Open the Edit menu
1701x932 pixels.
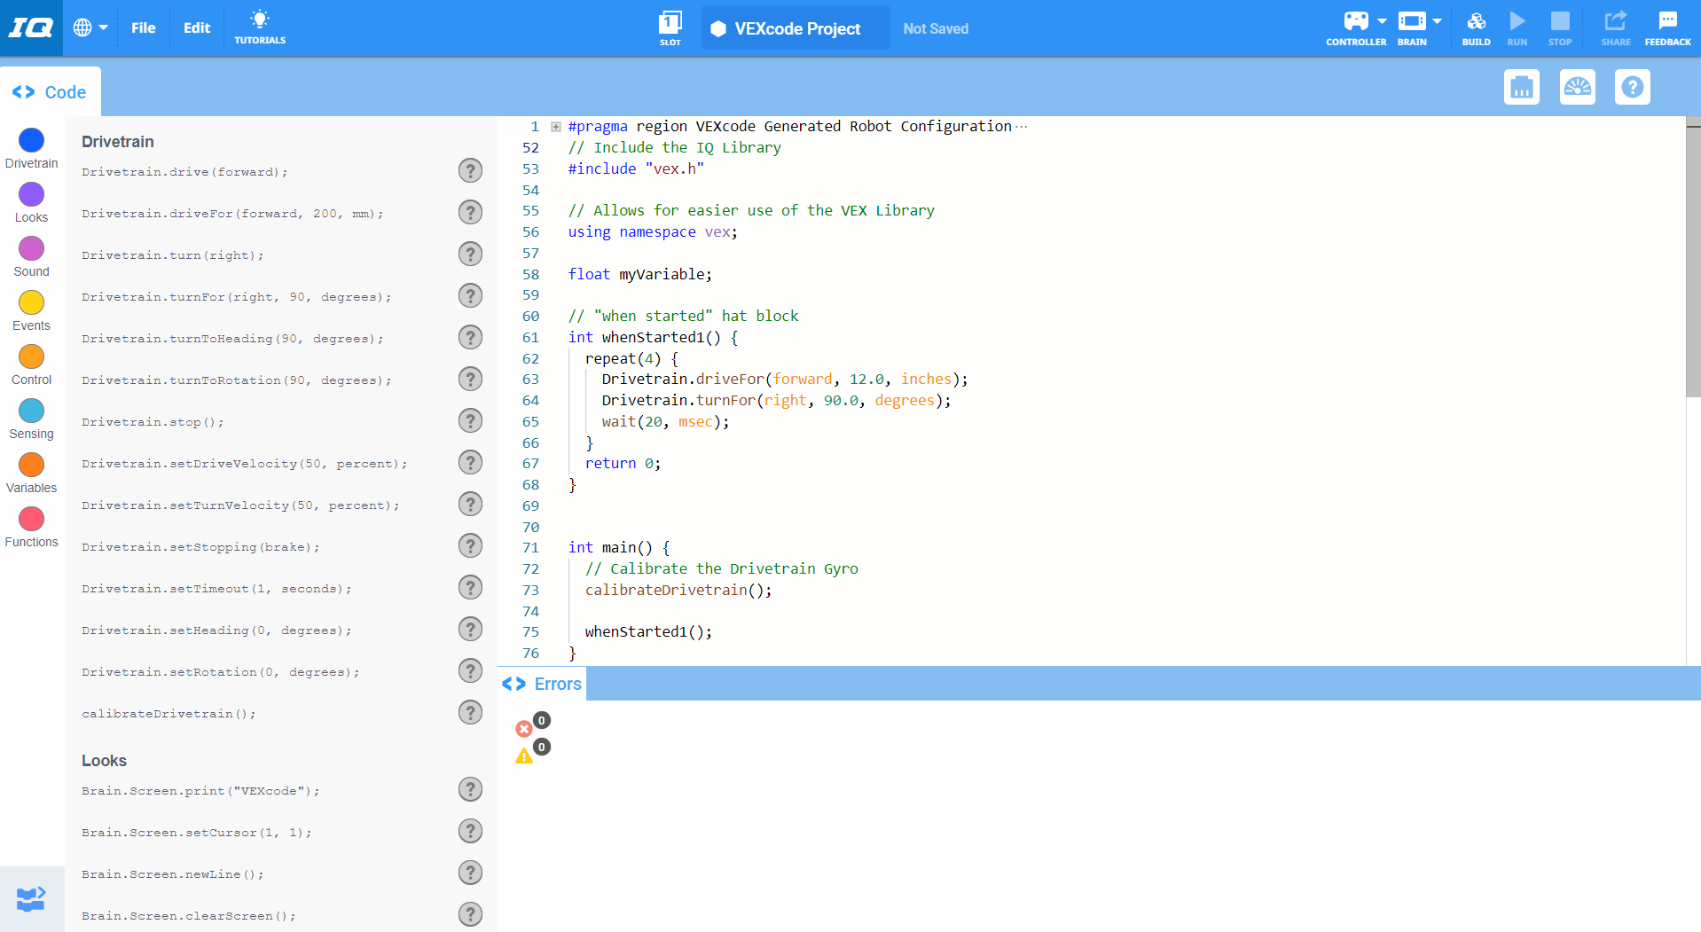click(197, 27)
